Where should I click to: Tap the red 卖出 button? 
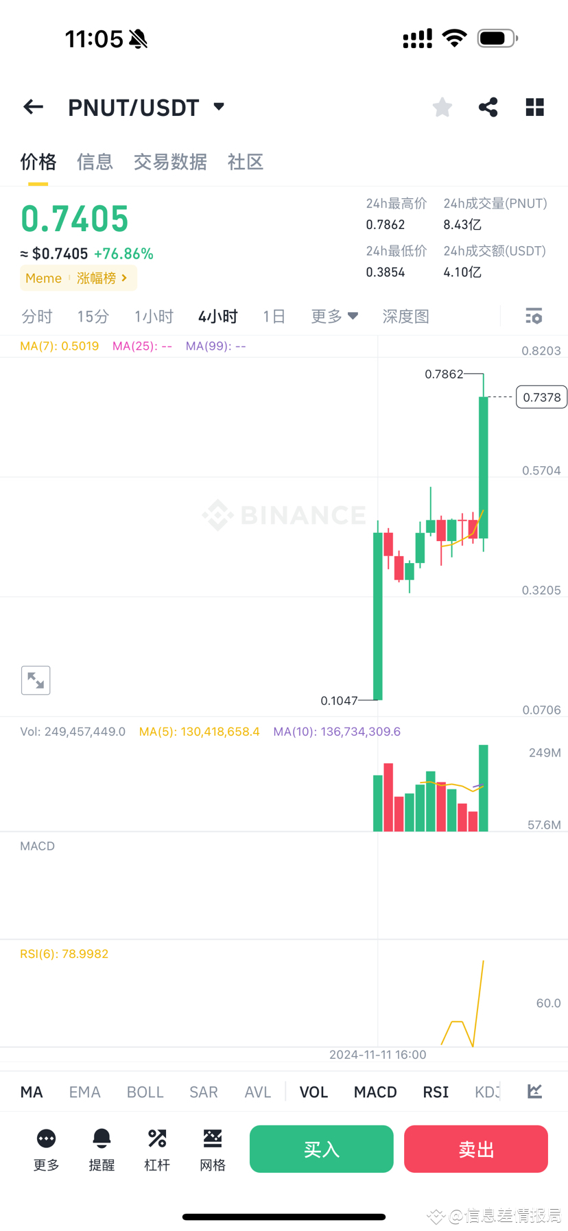pos(476,1149)
